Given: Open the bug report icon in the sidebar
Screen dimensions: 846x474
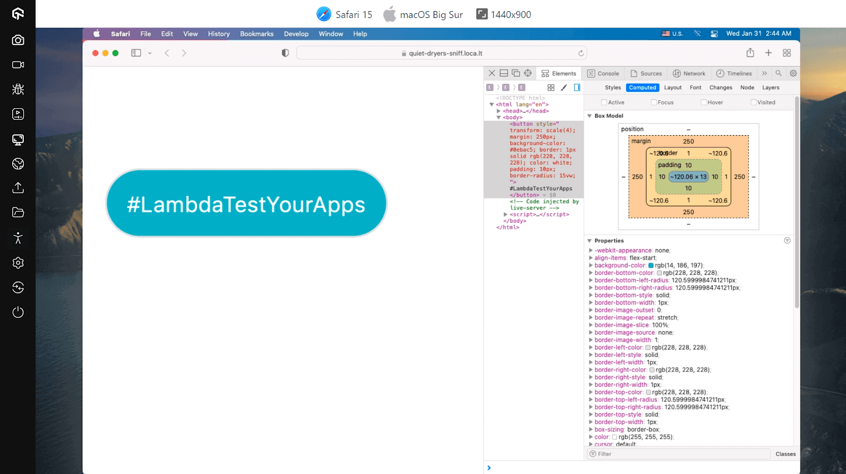Looking at the screenshot, I should pos(18,89).
